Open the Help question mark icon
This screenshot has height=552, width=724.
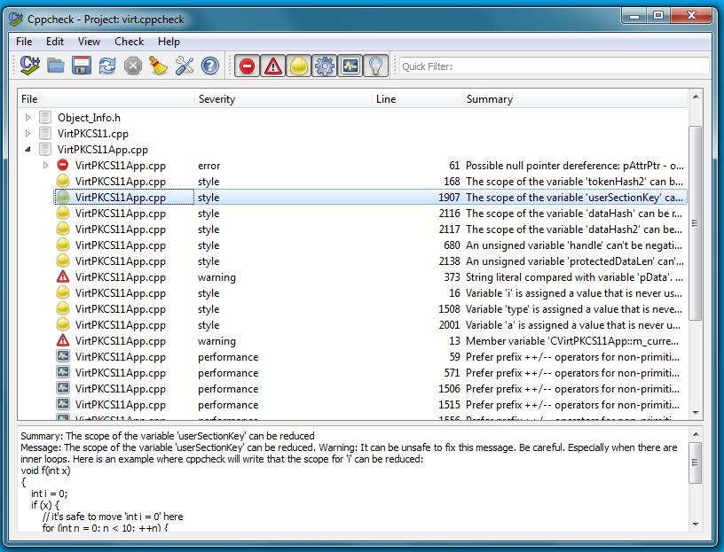(210, 66)
